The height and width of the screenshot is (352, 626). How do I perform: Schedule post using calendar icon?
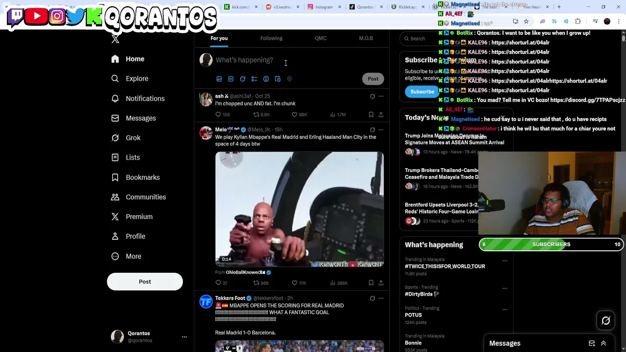click(x=278, y=79)
